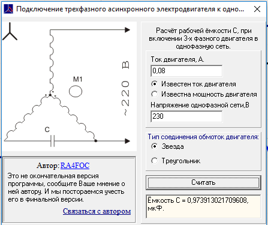Click the star connection symbol icon

click(10, 32)
